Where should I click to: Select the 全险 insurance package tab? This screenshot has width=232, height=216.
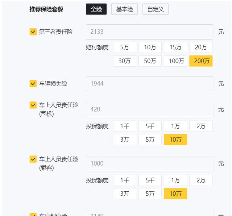(96, 9)
